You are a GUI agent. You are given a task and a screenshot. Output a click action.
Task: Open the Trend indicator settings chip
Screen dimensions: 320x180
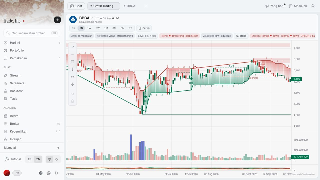(241, 36)
